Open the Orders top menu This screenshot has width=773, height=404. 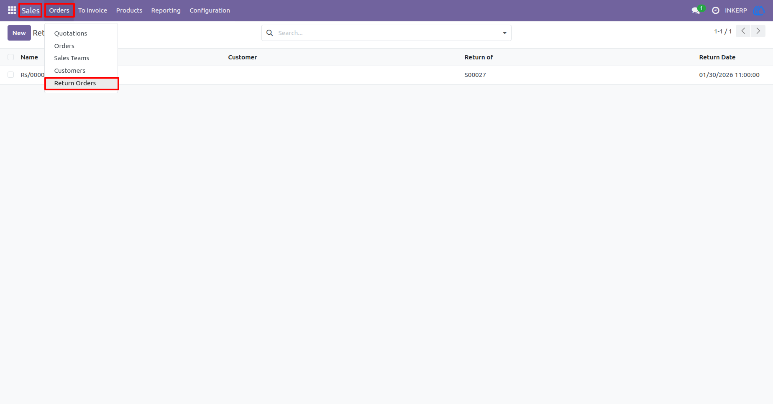pyautogui.click(x=59, y=10)
